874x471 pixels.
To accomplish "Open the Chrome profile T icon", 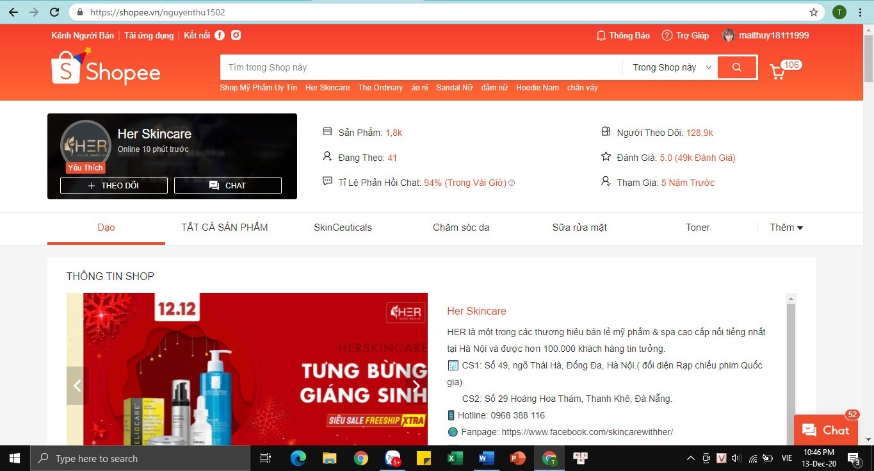I will pyautogui.click(x=839, y=12).
